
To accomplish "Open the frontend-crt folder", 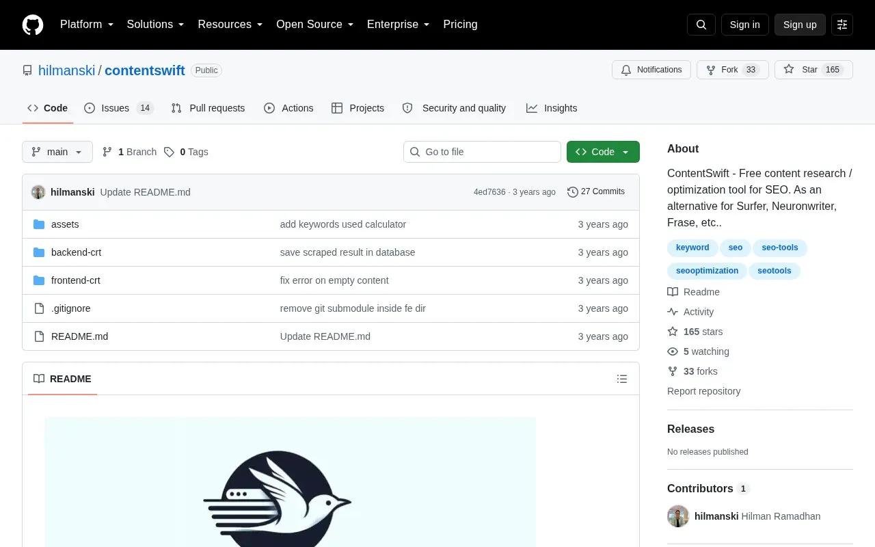I will (x=76, y=280).
